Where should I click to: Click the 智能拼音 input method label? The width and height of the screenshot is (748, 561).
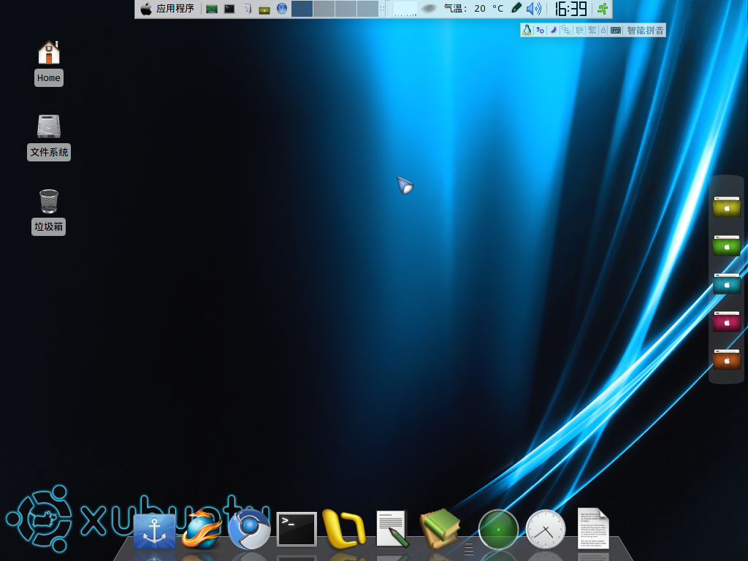tap(645, 31)
